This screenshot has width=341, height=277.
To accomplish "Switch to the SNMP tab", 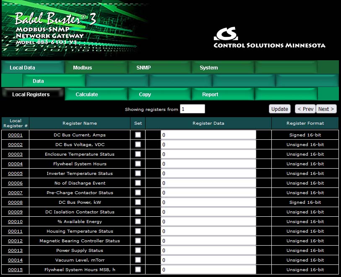I will click(143, 67).
